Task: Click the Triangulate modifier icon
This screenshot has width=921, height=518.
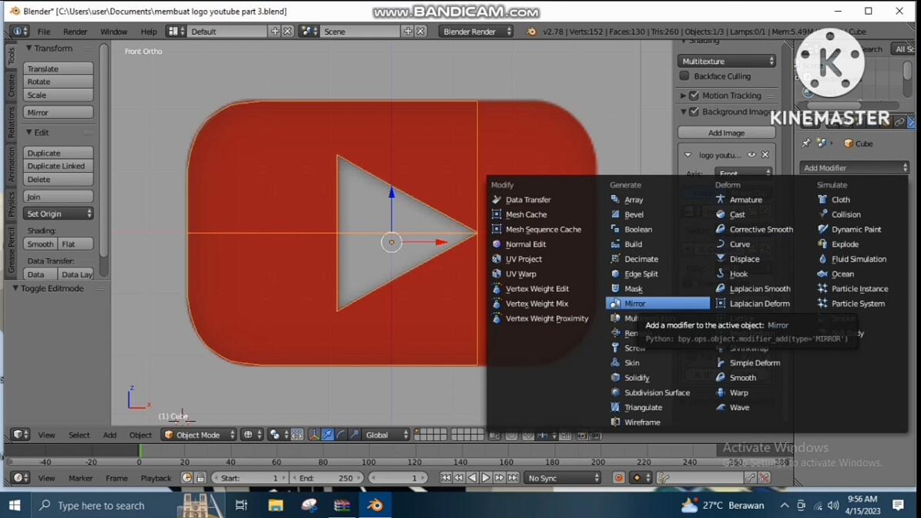Action: [615, 407]
